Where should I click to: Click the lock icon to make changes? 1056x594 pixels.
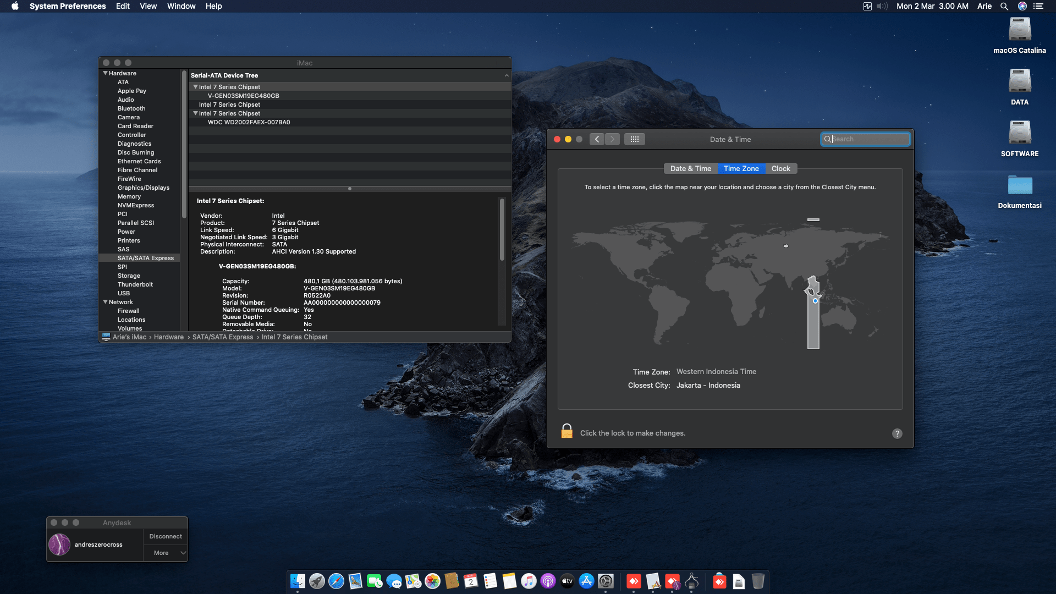point(567,431)
